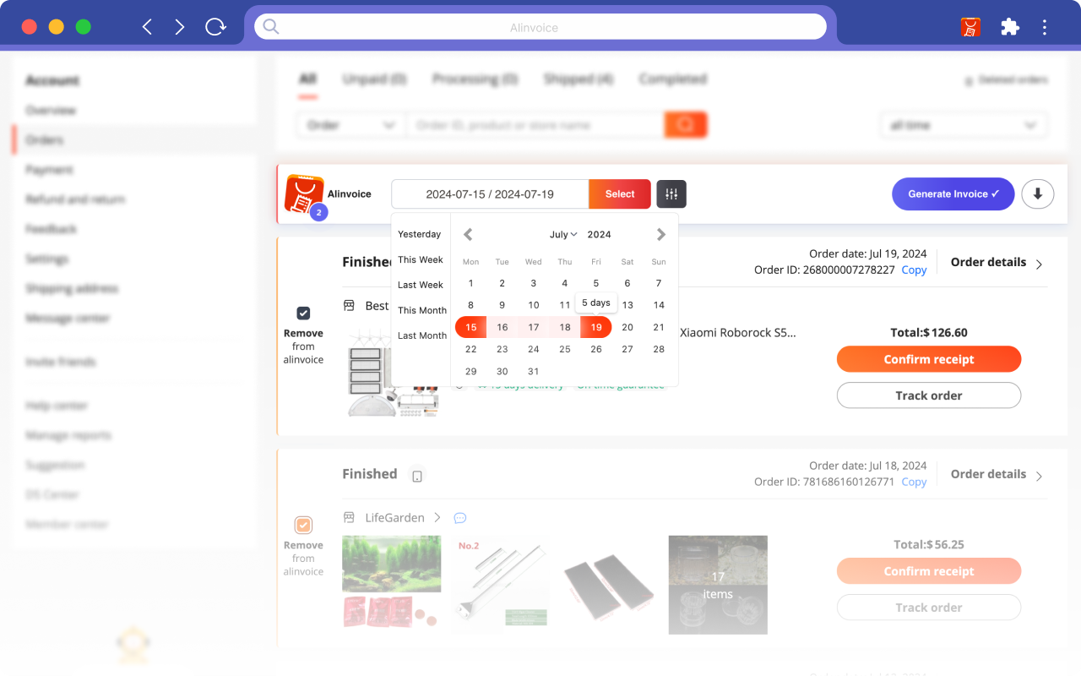The height and width of the screenshot is (676, 1081).
Task: Open the browser three-dot menu
Action: tap(1045, 26)
